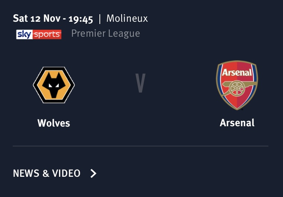Click the grey 'V' versus marker
The height and width of the screenshot is (197, 283).
[x=141, y=83]
